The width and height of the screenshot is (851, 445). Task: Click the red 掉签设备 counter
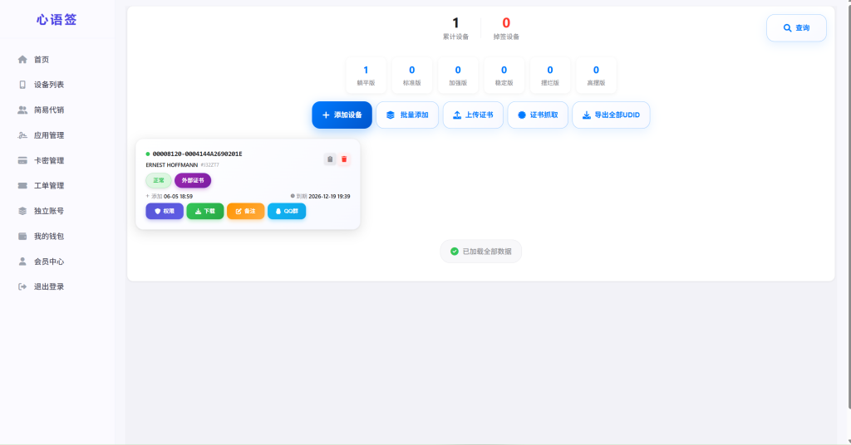tap(506, 28)
